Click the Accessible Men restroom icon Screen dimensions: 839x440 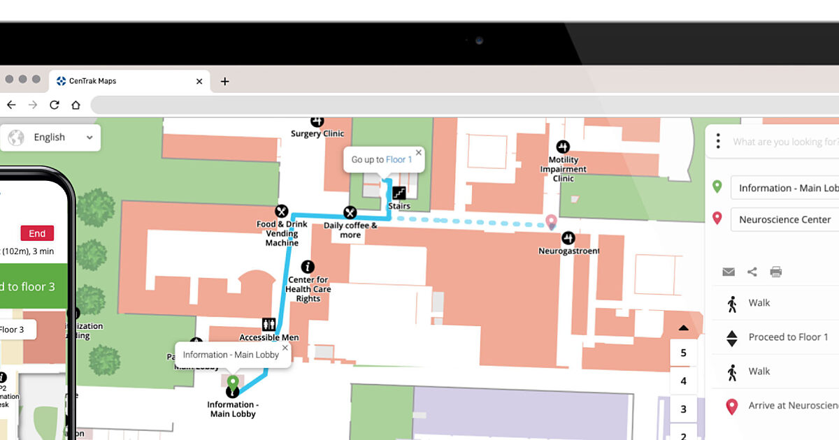tap(269, 324)
